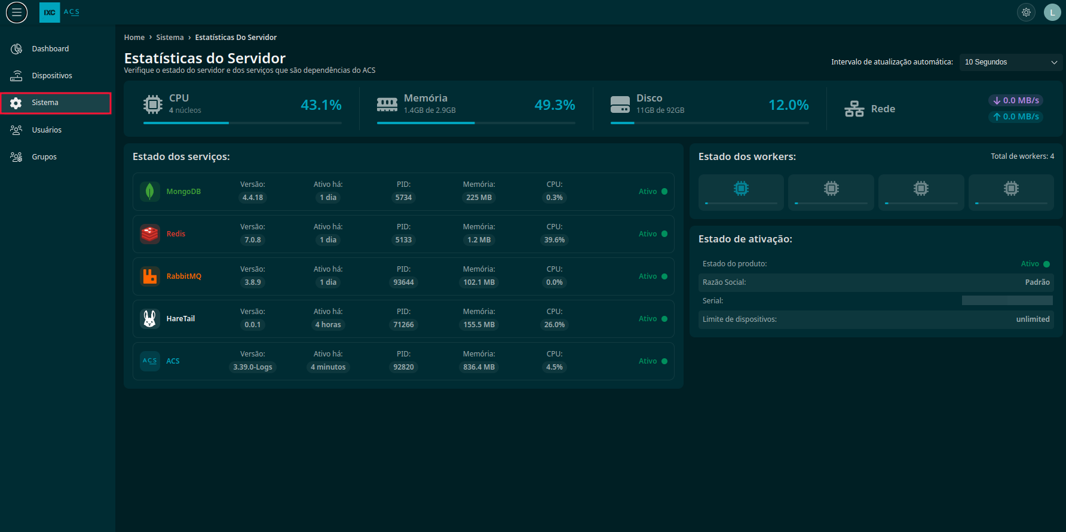
Task: Click HareTail uptime 4 horas badge
Action: [x=328, y=325]
